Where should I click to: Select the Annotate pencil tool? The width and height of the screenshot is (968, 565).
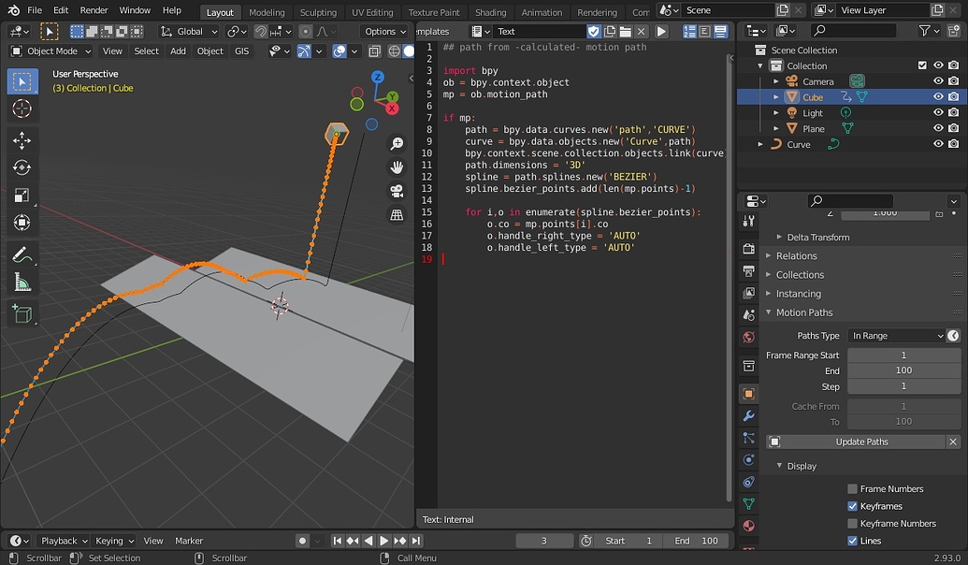(x=22, y=254)
